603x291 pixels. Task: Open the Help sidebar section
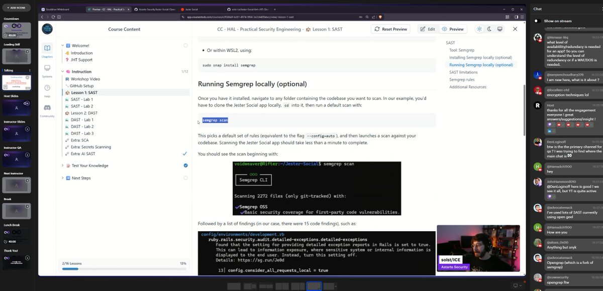pos(47,90)
